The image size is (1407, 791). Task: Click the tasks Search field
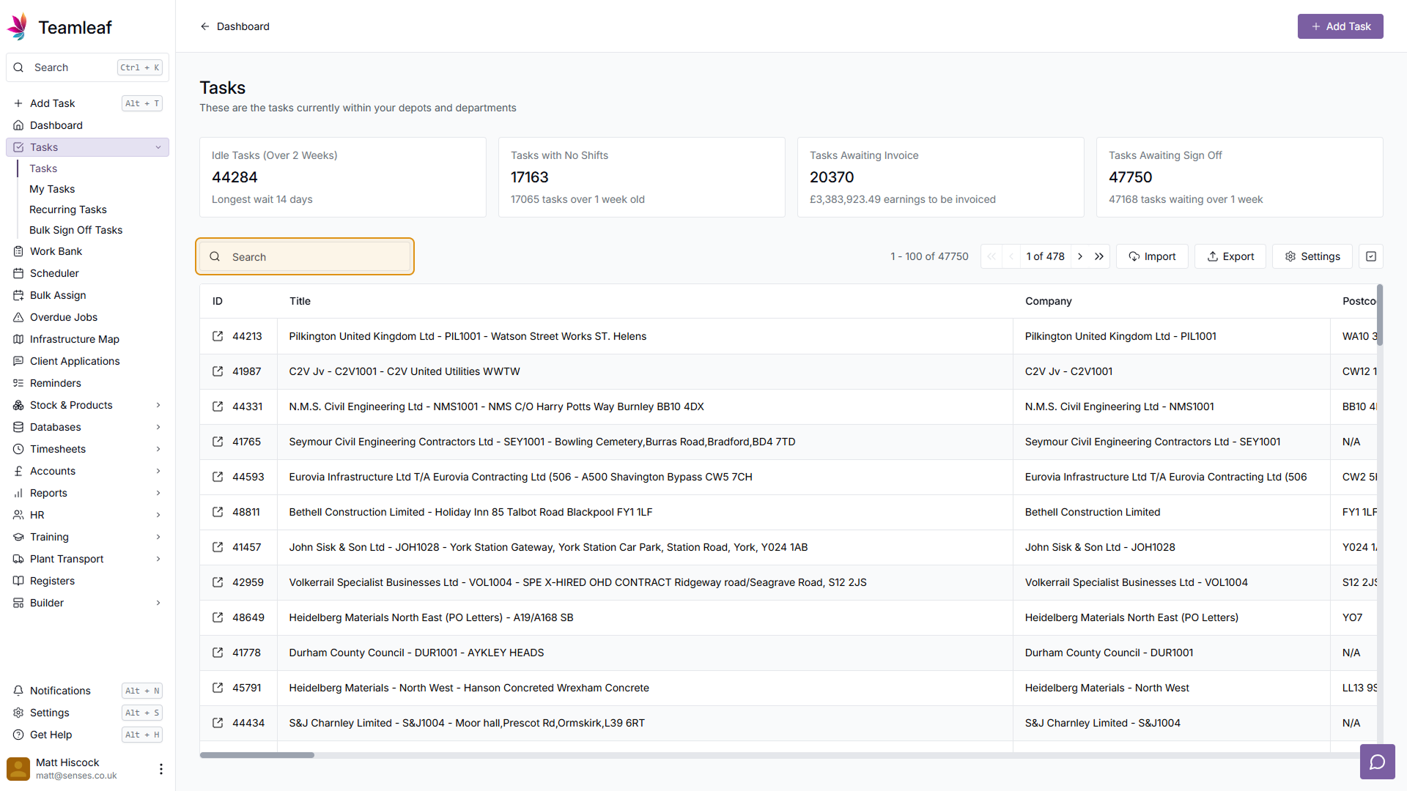[x=305, y=256]
